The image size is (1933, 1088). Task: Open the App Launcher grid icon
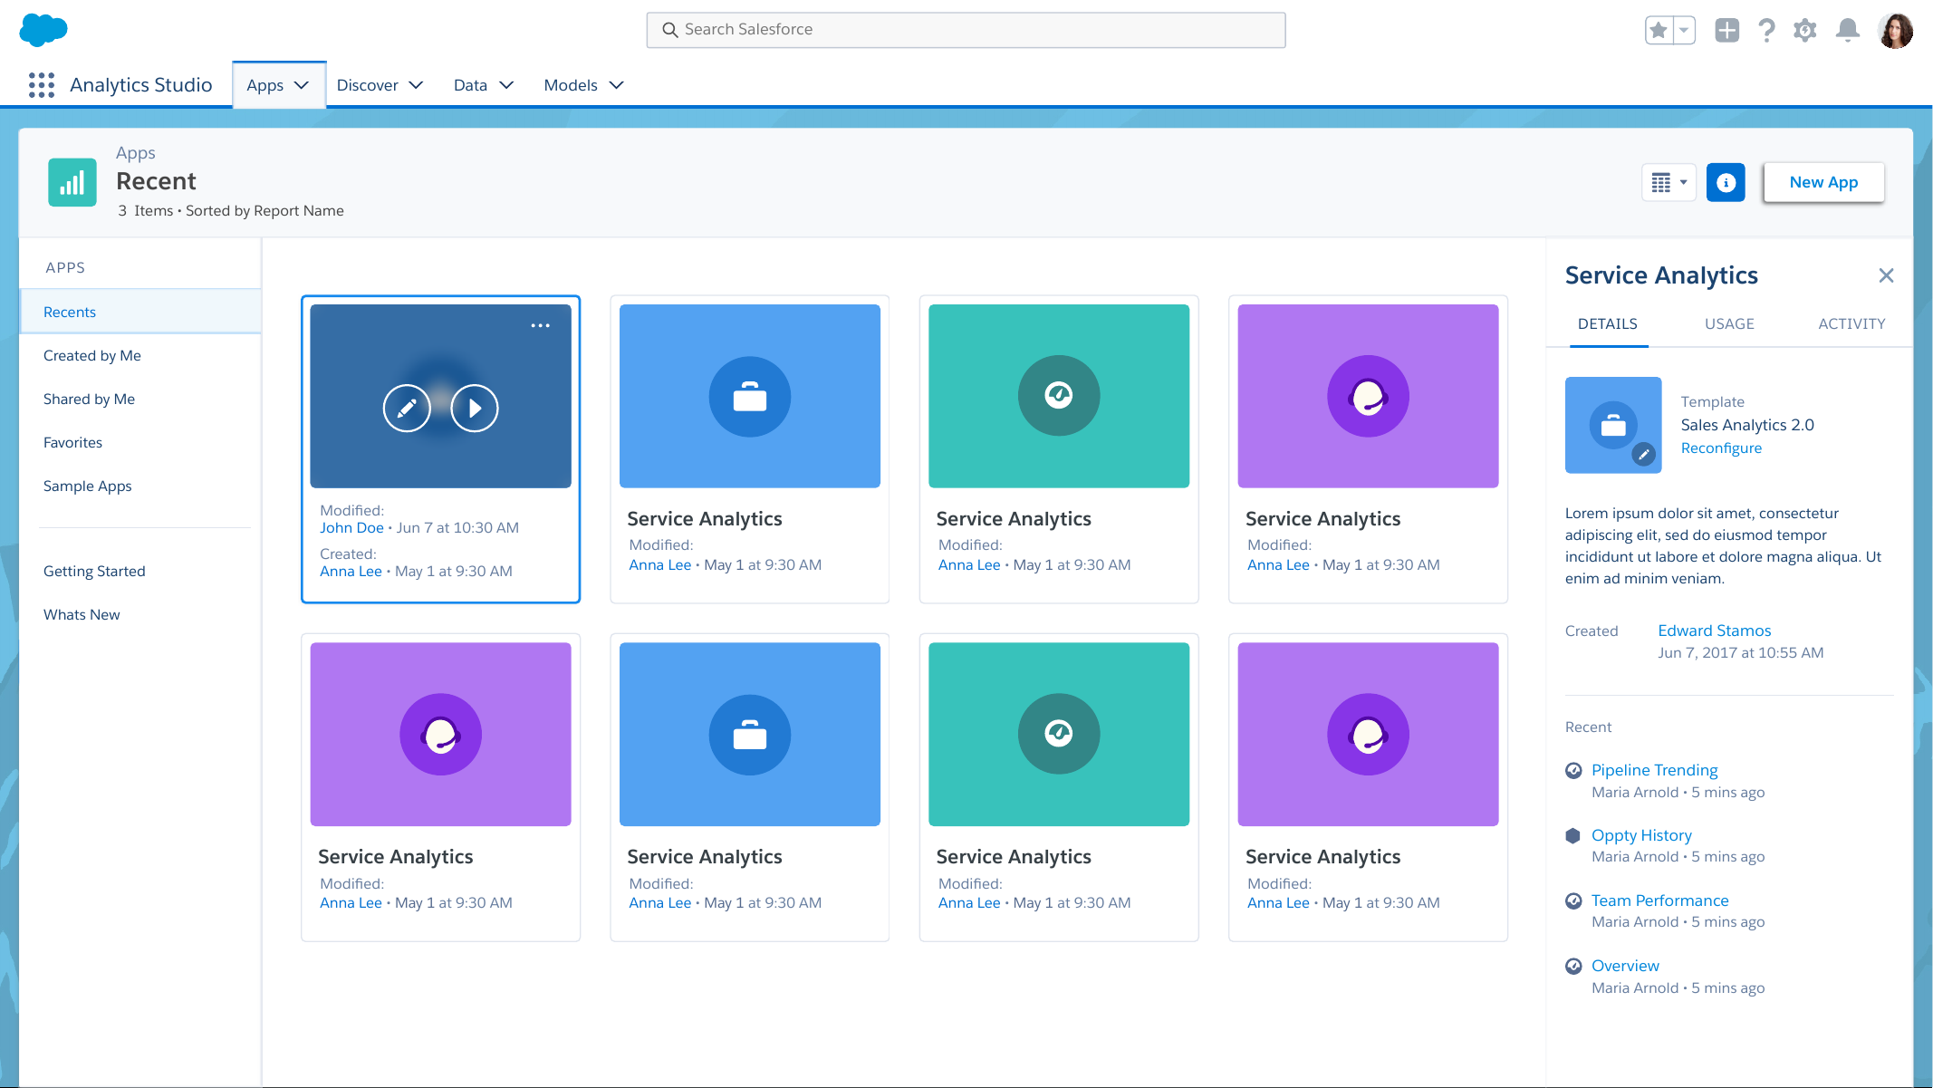coord(42,85)
